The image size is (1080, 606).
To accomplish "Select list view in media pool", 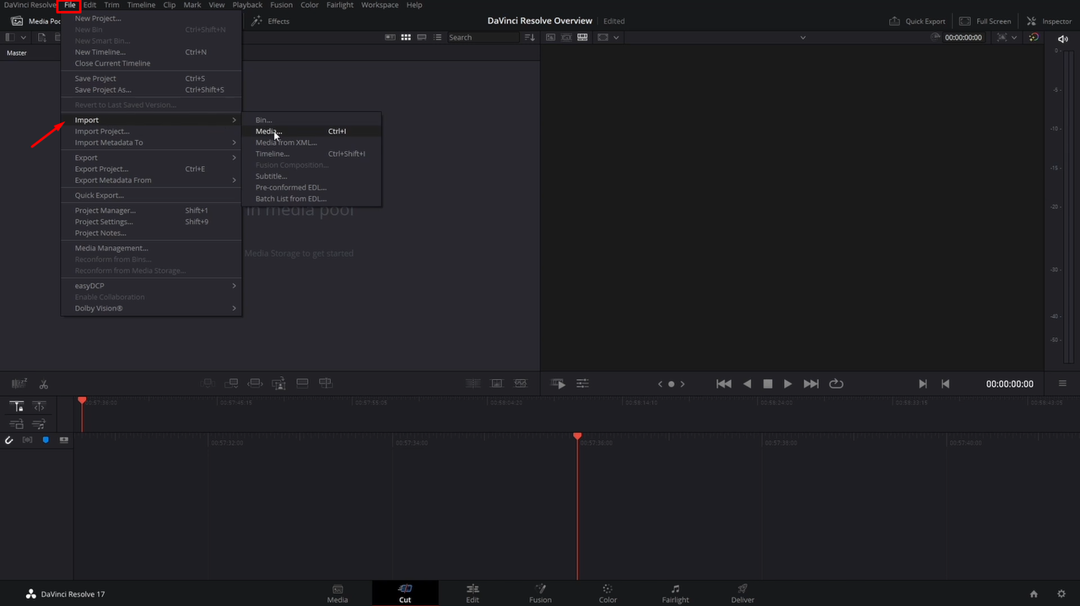I will (x=438, y=37).
